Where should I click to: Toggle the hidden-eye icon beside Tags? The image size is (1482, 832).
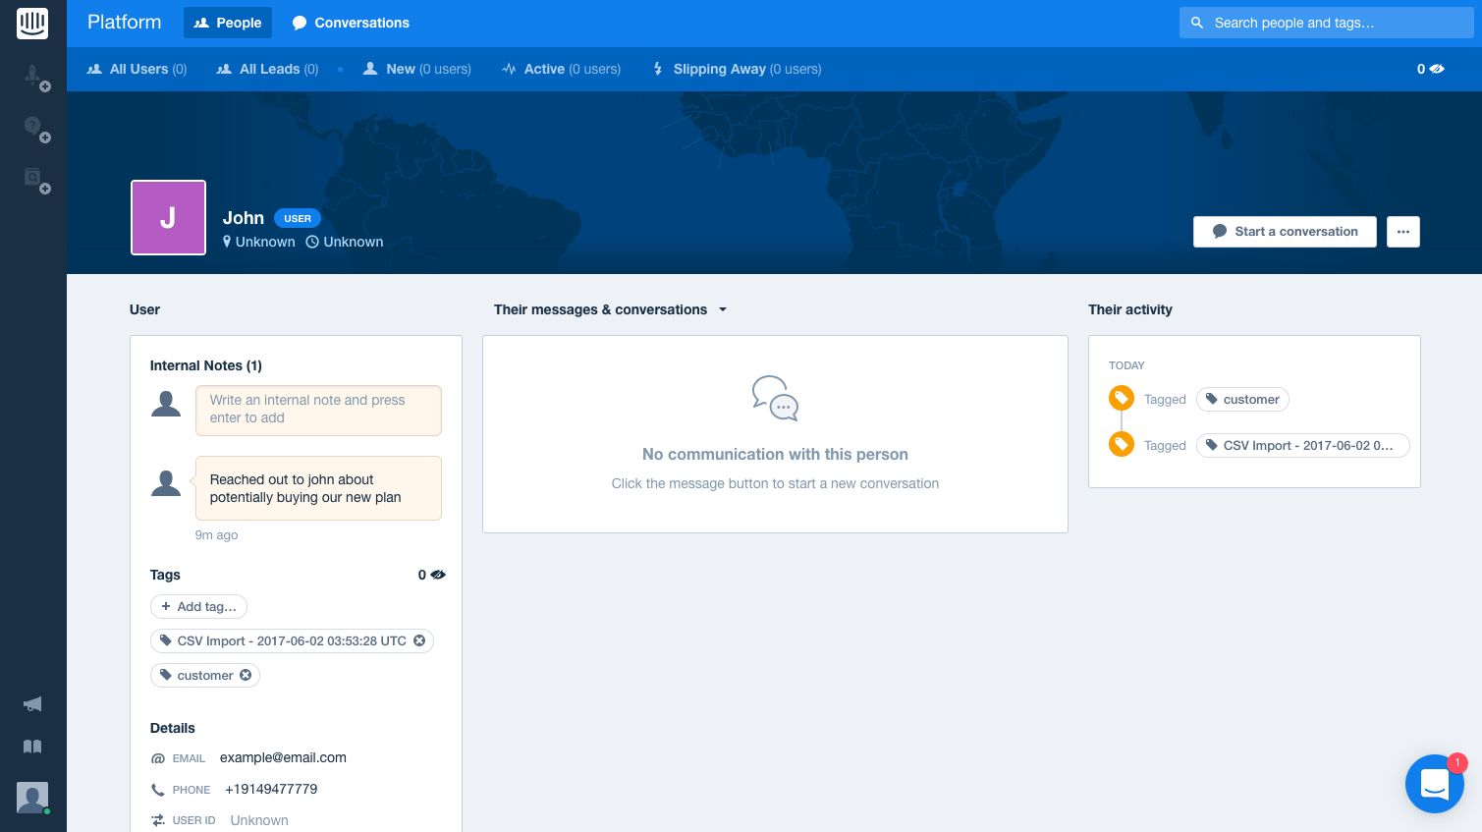[438, 575]
